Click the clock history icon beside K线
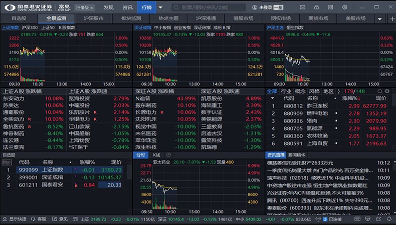 [x=169, y=154]
